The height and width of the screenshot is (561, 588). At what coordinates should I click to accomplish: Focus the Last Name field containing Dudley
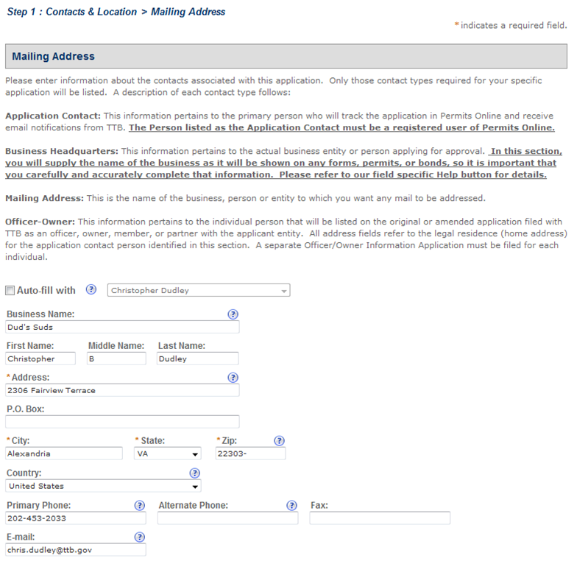point(198,359)
